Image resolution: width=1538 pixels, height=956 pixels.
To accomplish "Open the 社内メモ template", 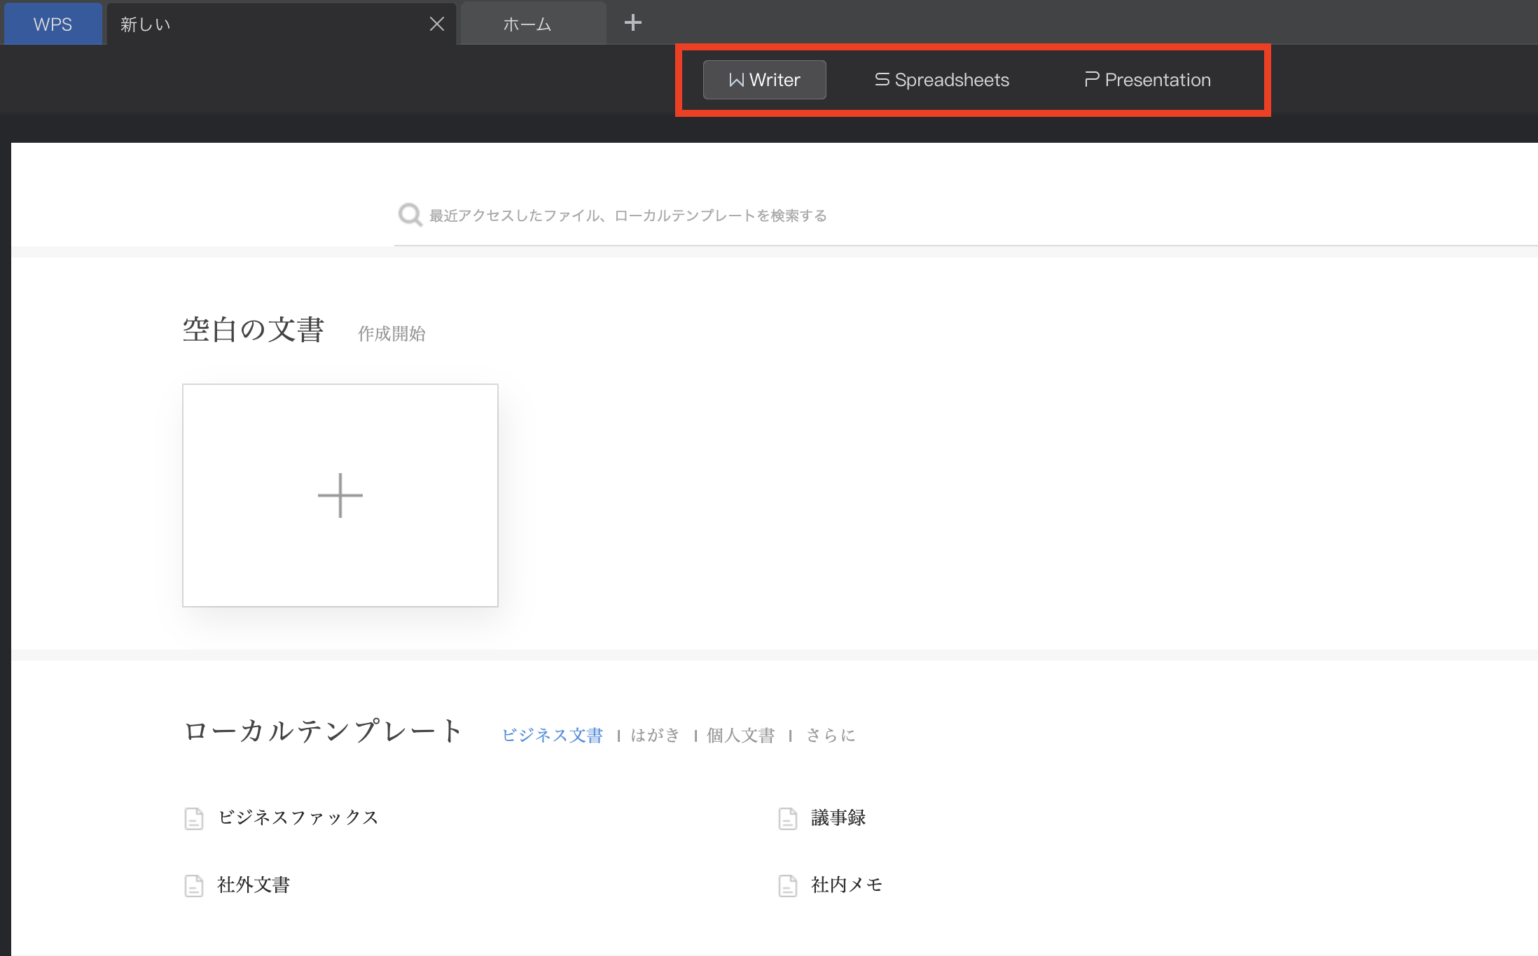I will (847, 885).
